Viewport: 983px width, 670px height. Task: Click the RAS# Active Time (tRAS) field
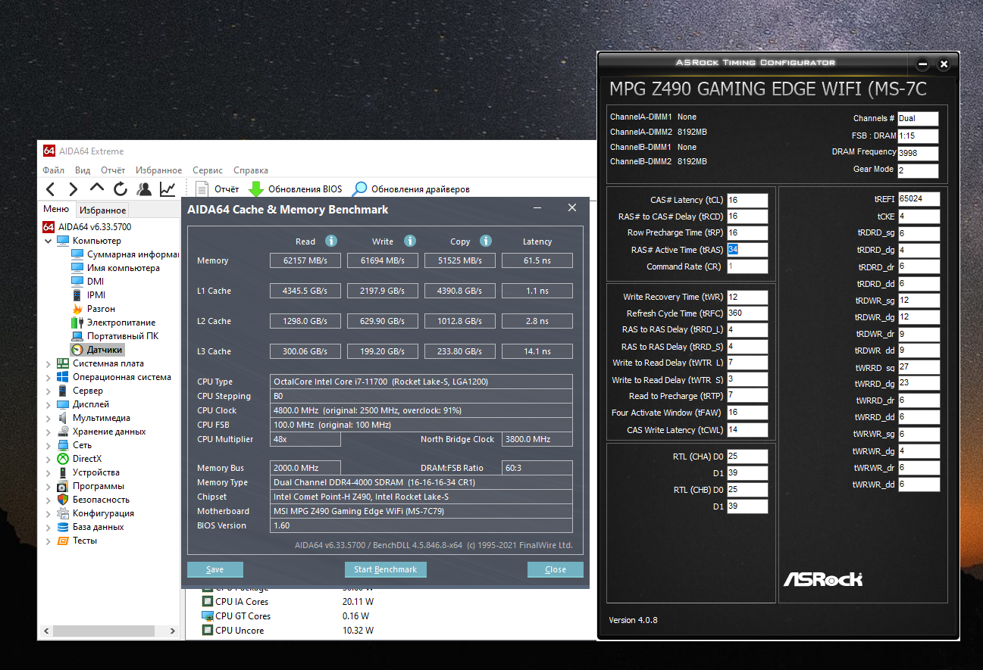click(747, 250)
